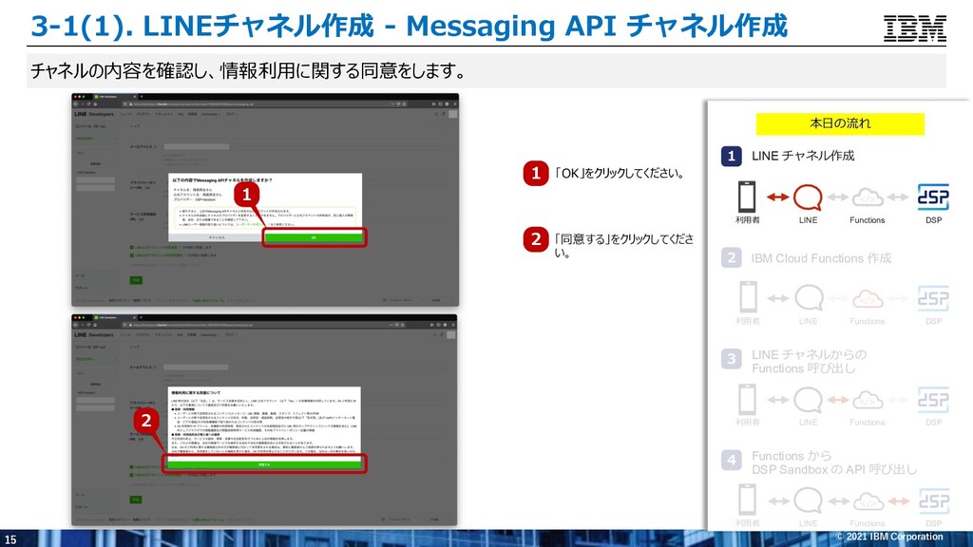Expand プロバイダー sidebar section in upper screenshot
Image resolution: width=973 pixels, height=547 pixels.
[96, 139]
